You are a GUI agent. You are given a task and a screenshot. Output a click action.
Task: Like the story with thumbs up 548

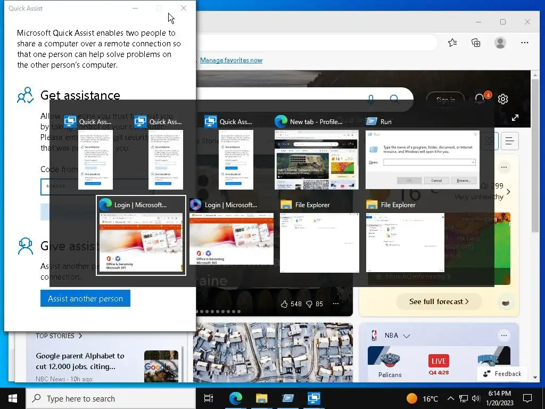(284, 304)
